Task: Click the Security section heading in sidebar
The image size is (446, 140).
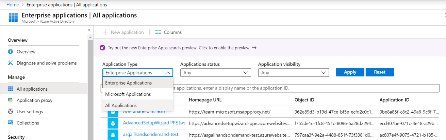Action: 16,137
